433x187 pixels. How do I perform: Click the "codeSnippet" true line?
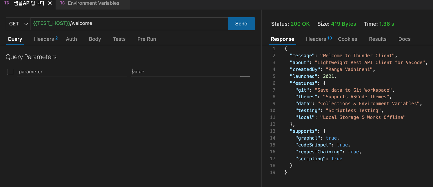click(x=323, y=145)
